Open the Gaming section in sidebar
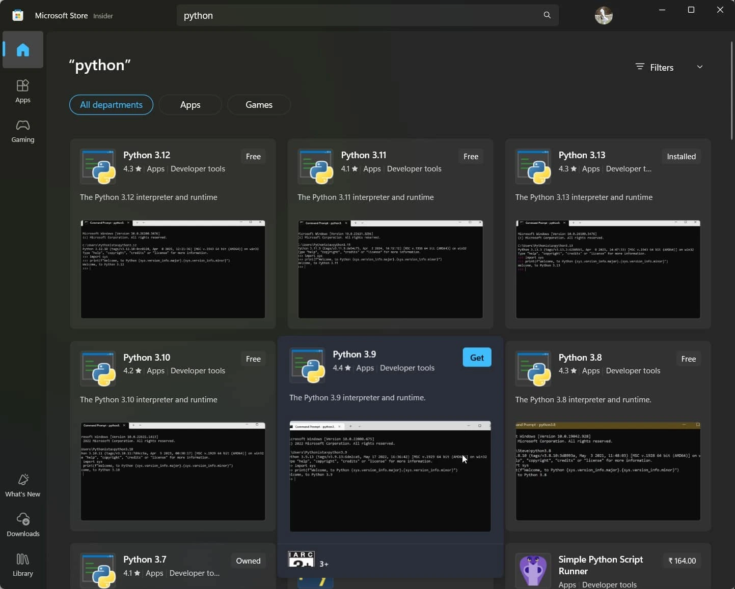 tap(23, 131)
